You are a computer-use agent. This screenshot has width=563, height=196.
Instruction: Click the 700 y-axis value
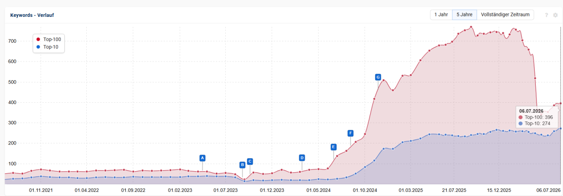(x=12, y=41)
